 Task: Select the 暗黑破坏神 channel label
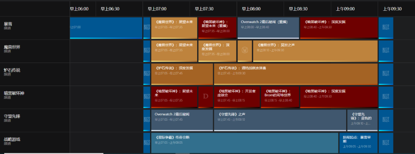click(14, 93)
